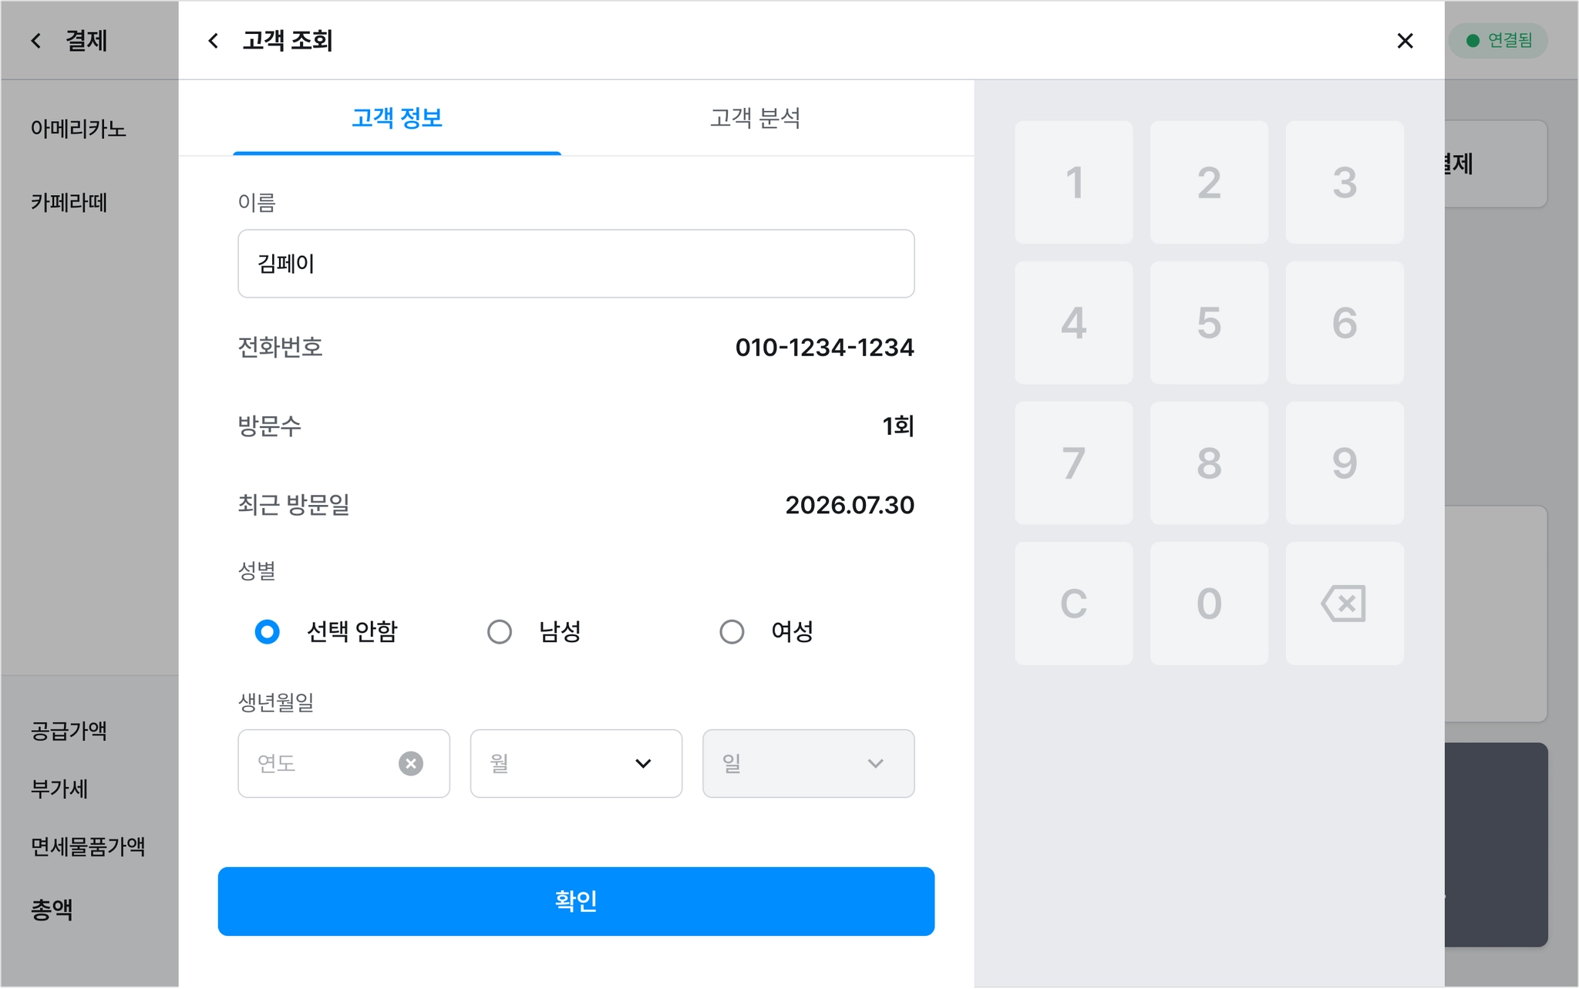Click the 결제 back arrow in sidebar

[x=36, y=41]
